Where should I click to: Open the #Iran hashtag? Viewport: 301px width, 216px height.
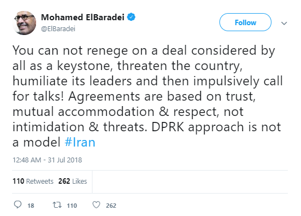(80, 142)
